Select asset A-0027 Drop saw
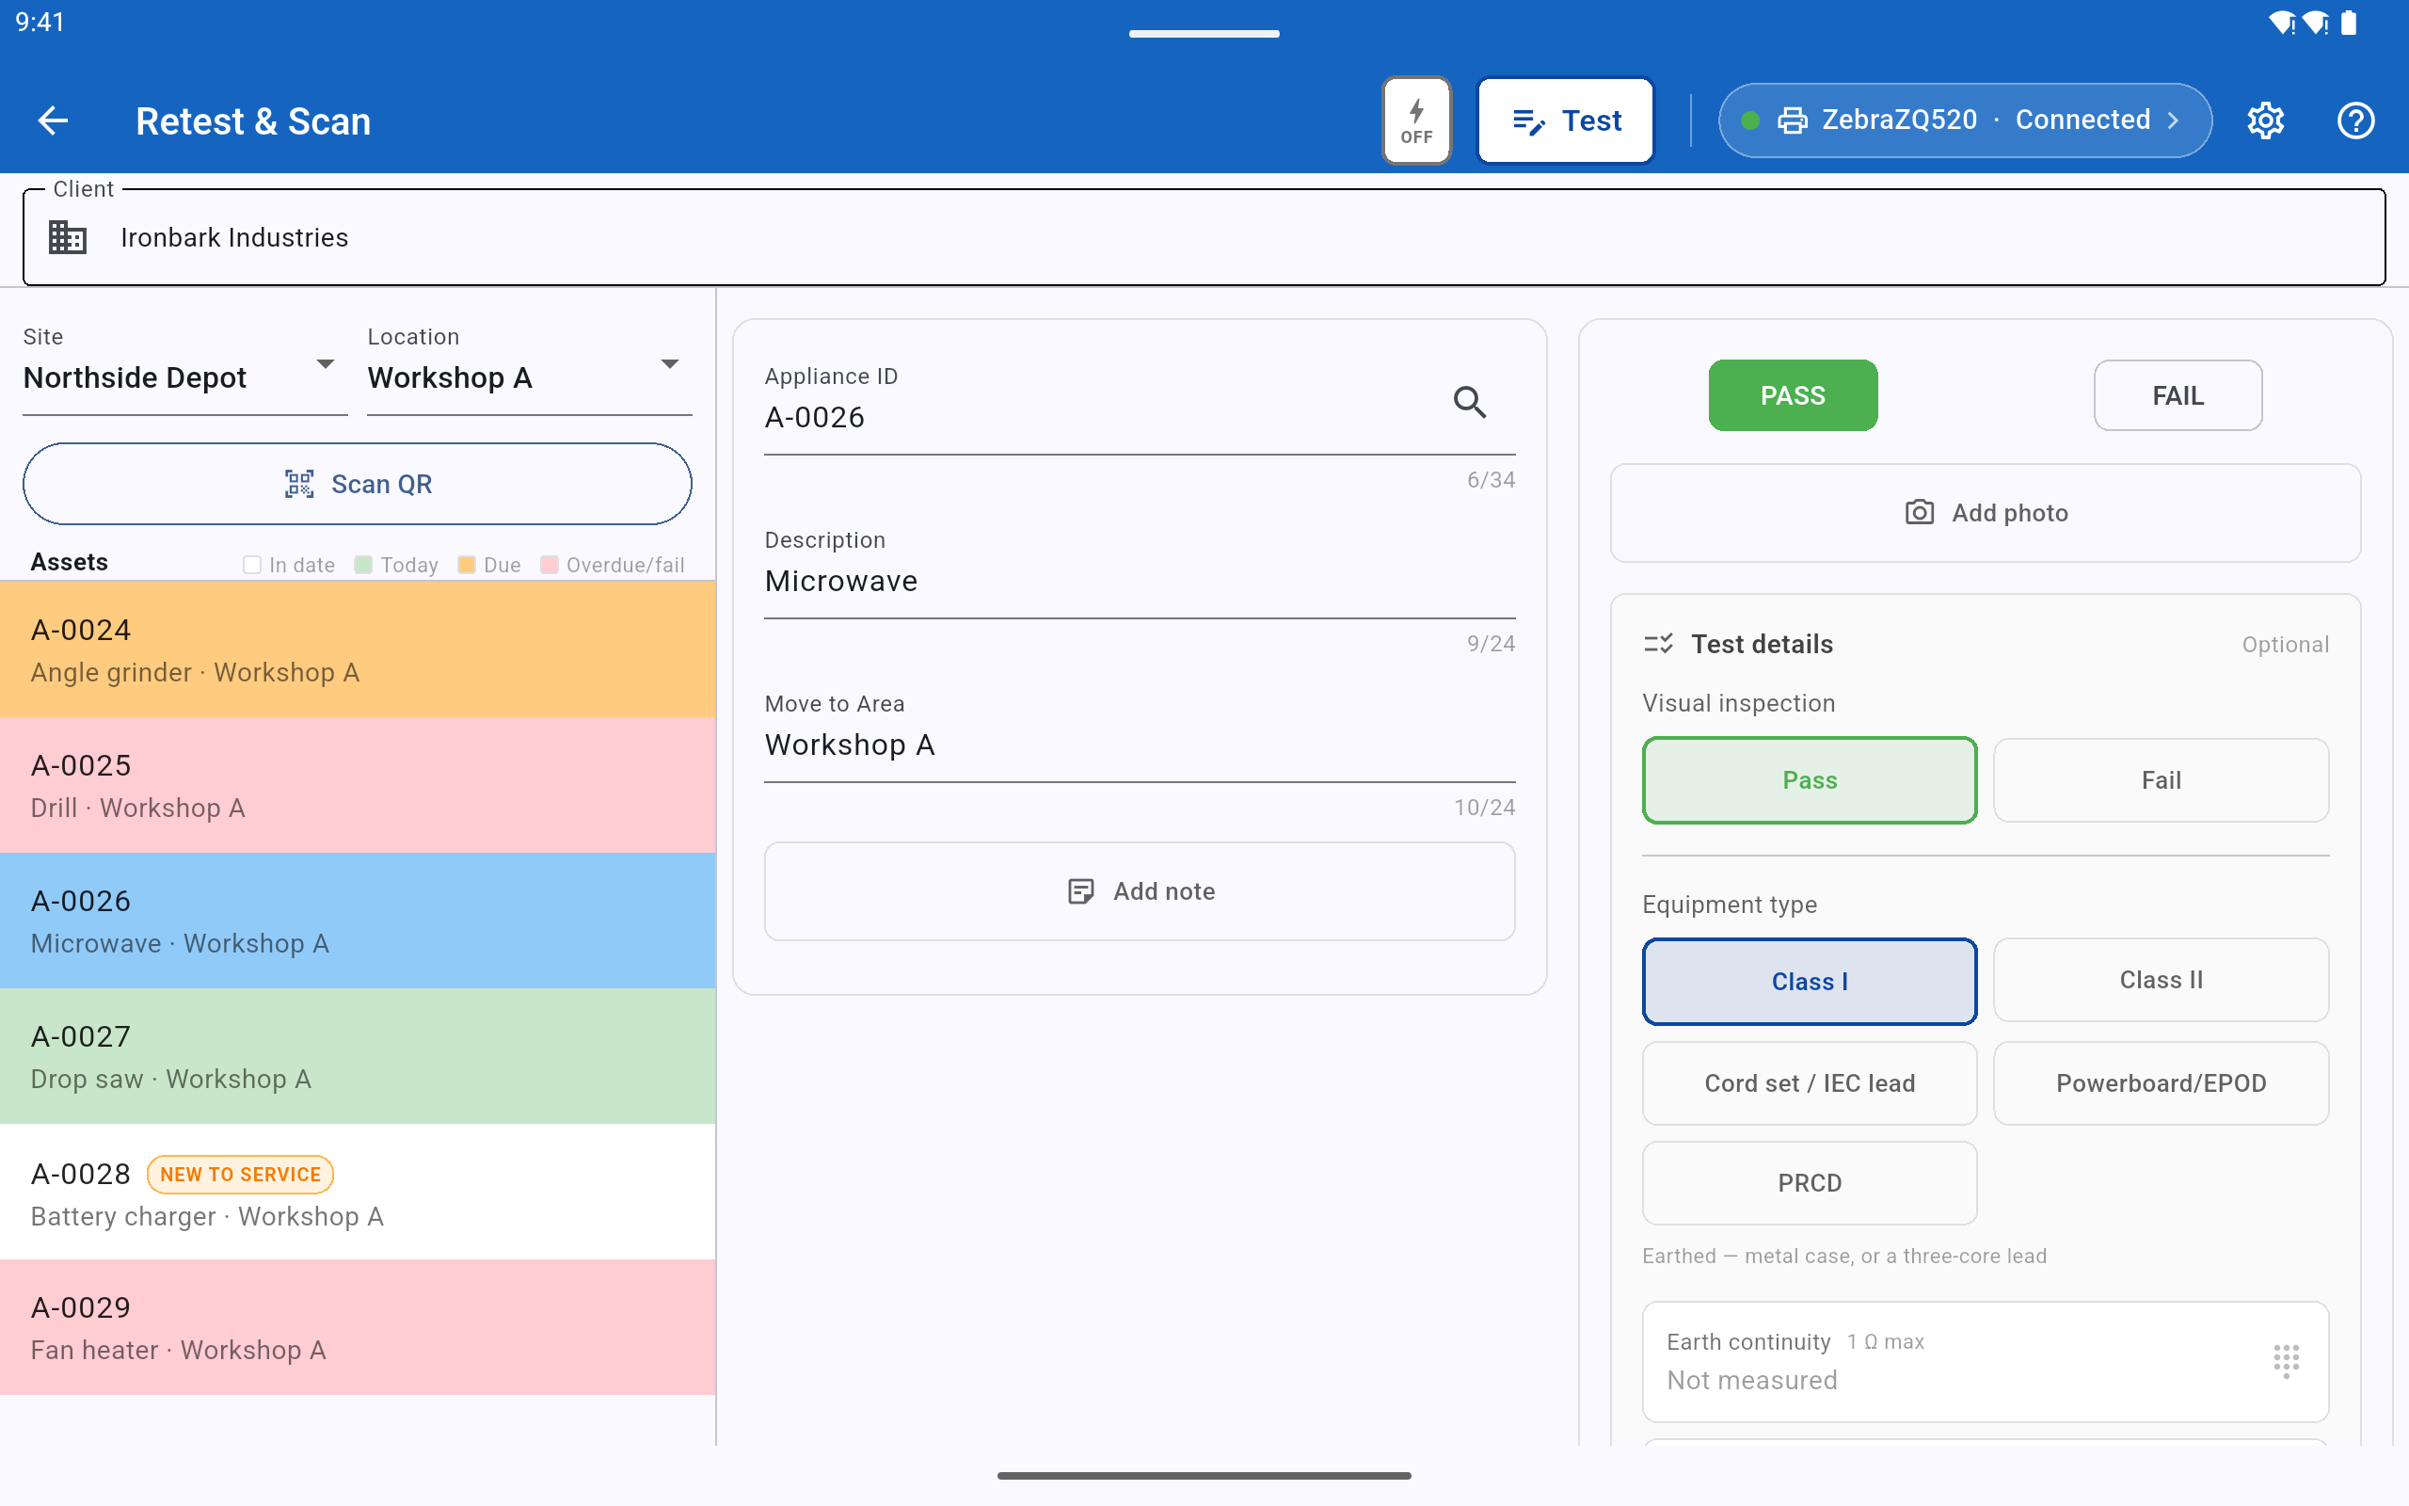 click(x=358, y=1056)
